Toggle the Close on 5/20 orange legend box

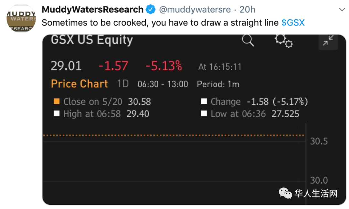[57, 102]
